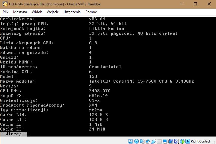Click the video capture recording indicator
Image resolution: width=216 pixels, height=144 pixels.
(x=170, y=141)
